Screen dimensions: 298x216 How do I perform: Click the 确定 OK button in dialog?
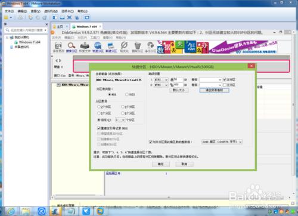[x=160, y=164]
